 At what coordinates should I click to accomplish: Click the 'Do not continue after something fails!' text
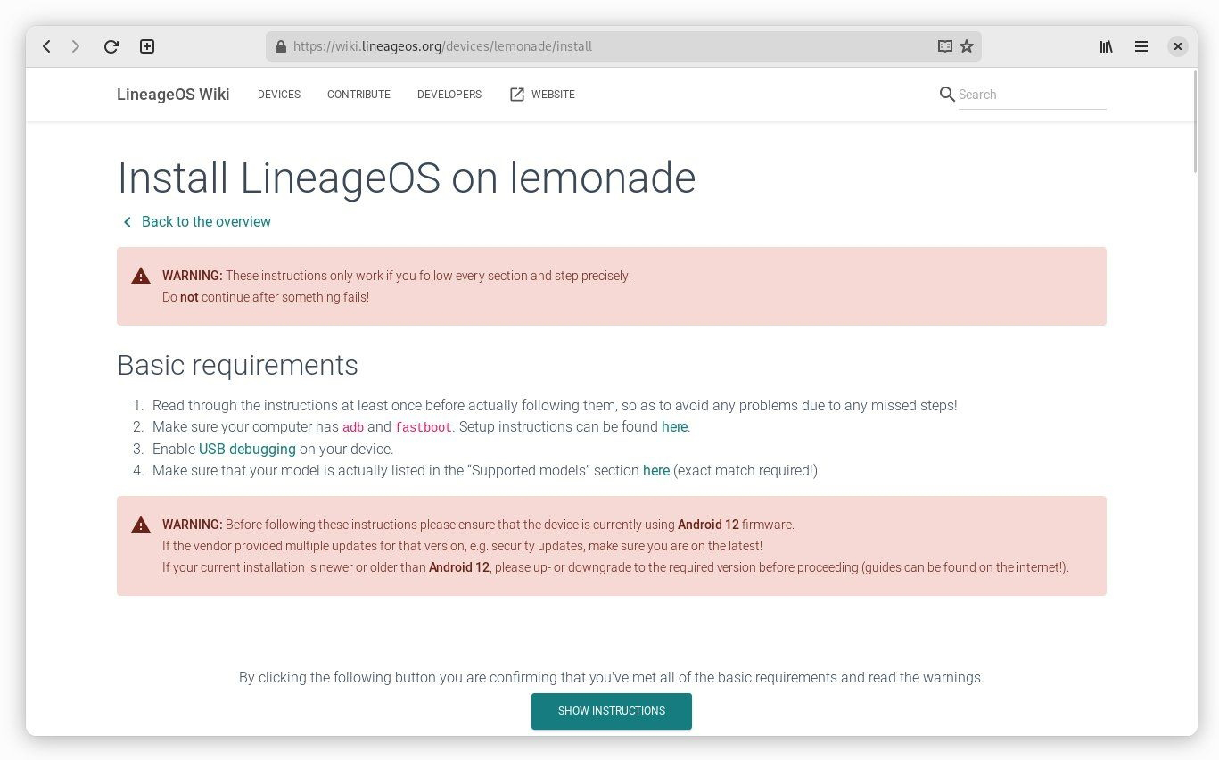coord(266,297)
